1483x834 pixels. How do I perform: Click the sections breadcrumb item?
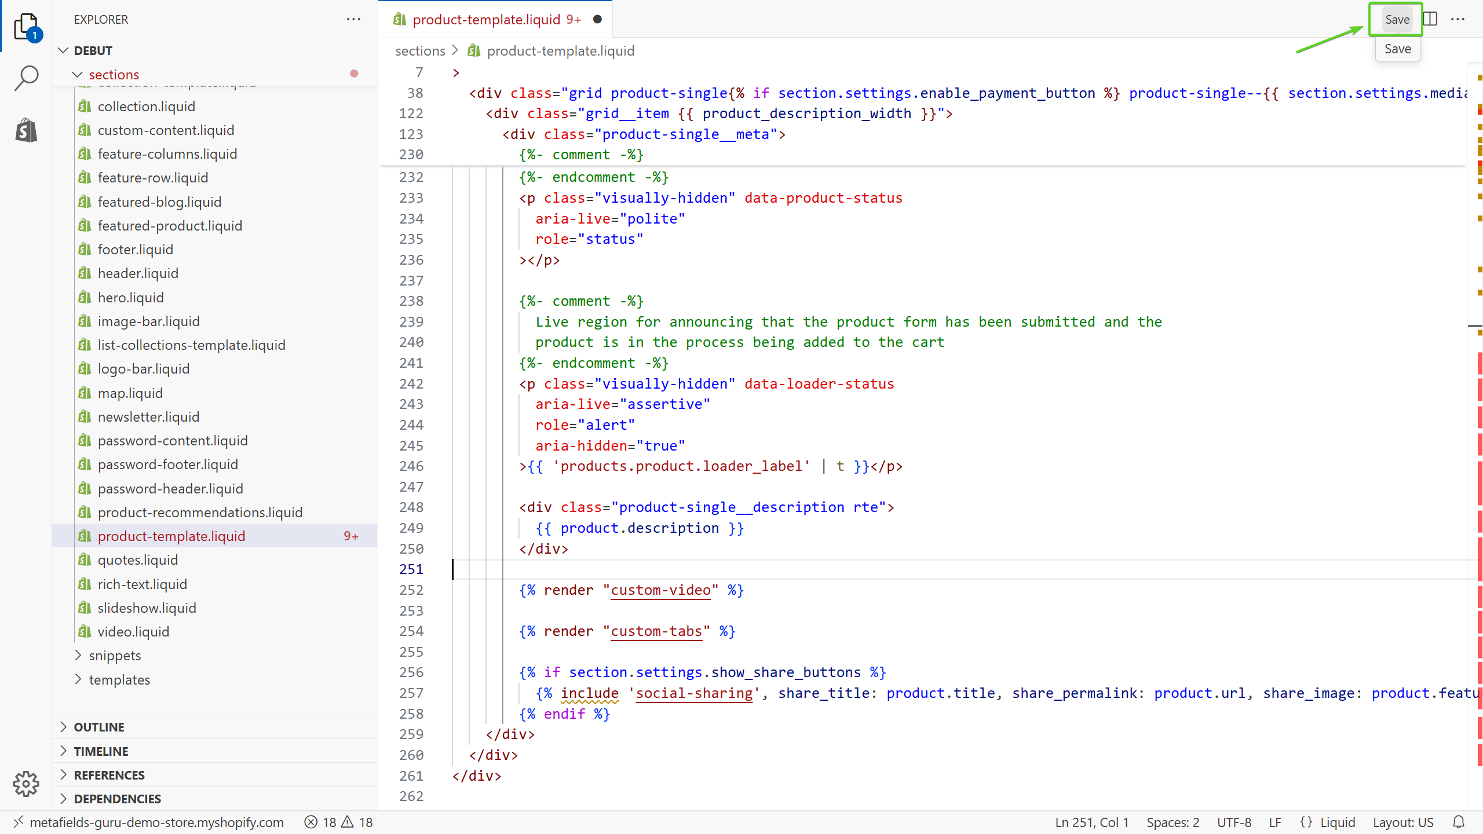420,51
